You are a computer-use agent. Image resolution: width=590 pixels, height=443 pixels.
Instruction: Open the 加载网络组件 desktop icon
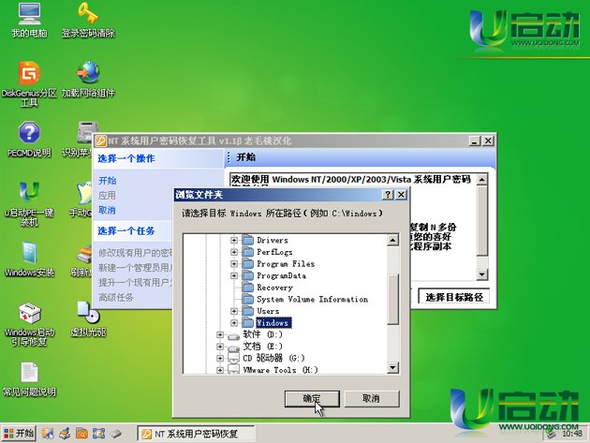click(88, 80)
